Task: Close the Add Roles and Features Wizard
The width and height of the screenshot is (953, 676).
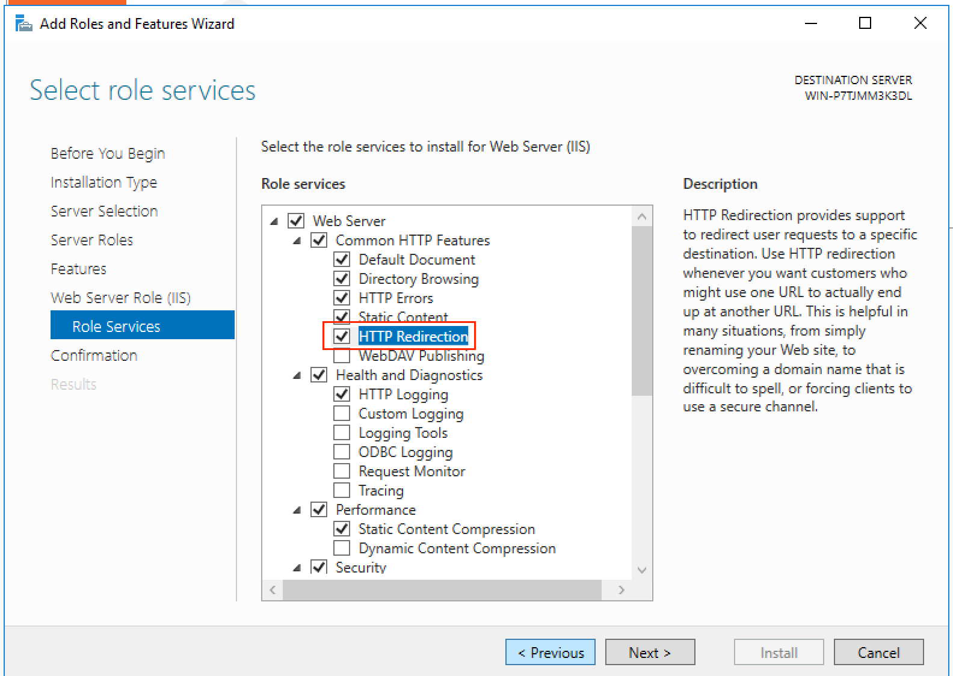Action: point(919,23)
